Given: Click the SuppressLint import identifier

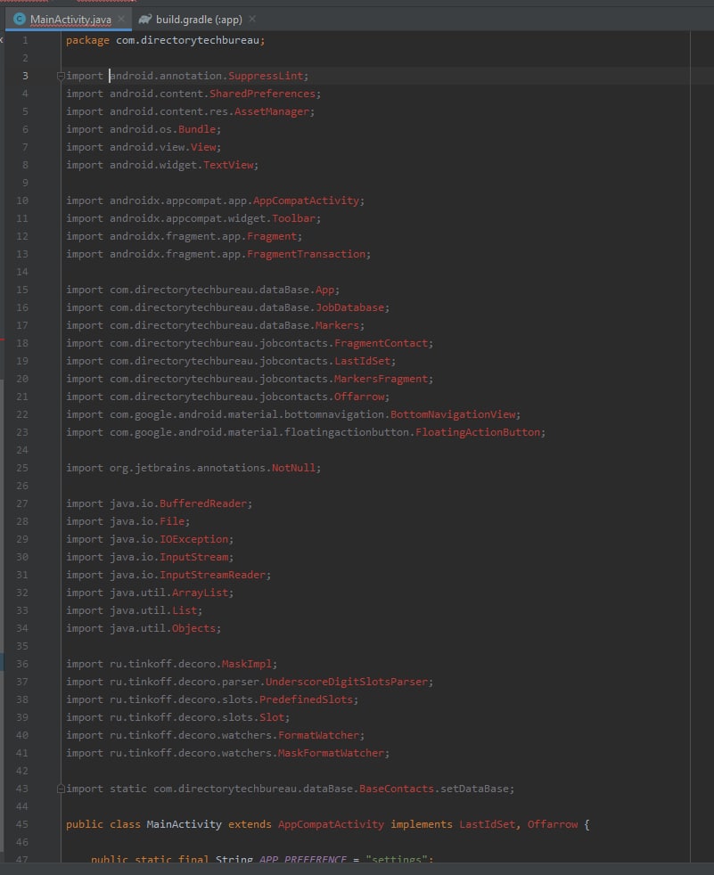Looking at the screenshot, I should [x=266, y=76].
